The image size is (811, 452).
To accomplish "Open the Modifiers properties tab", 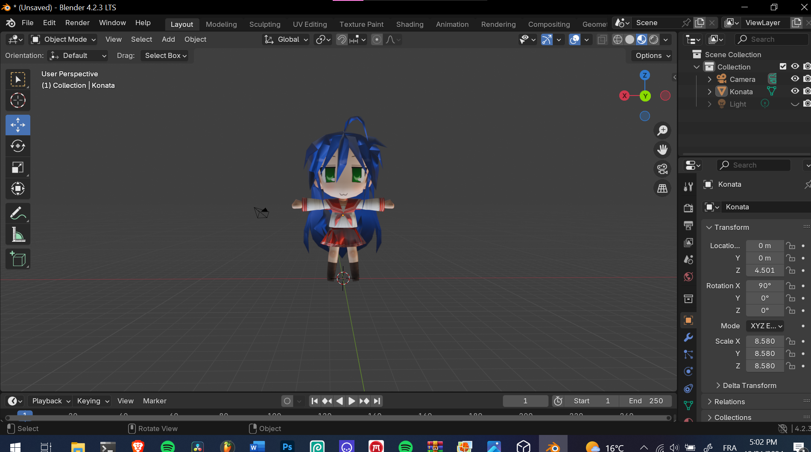I will pos(688,337).
